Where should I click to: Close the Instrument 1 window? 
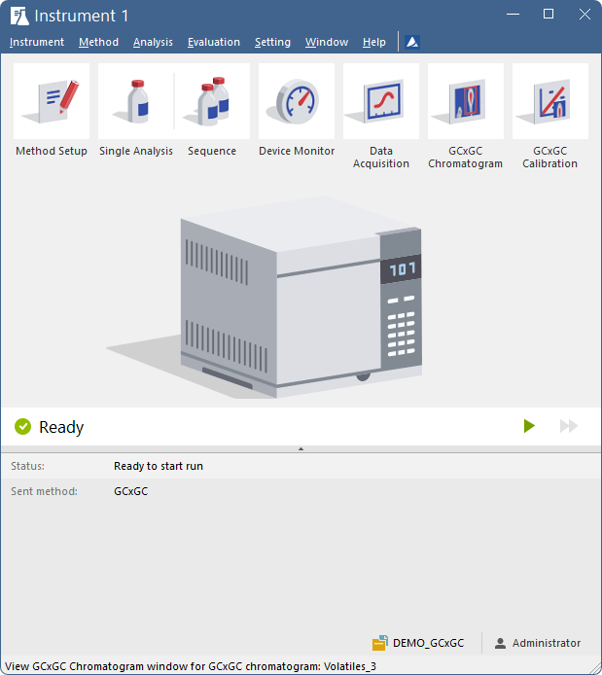tap(584, 15)
